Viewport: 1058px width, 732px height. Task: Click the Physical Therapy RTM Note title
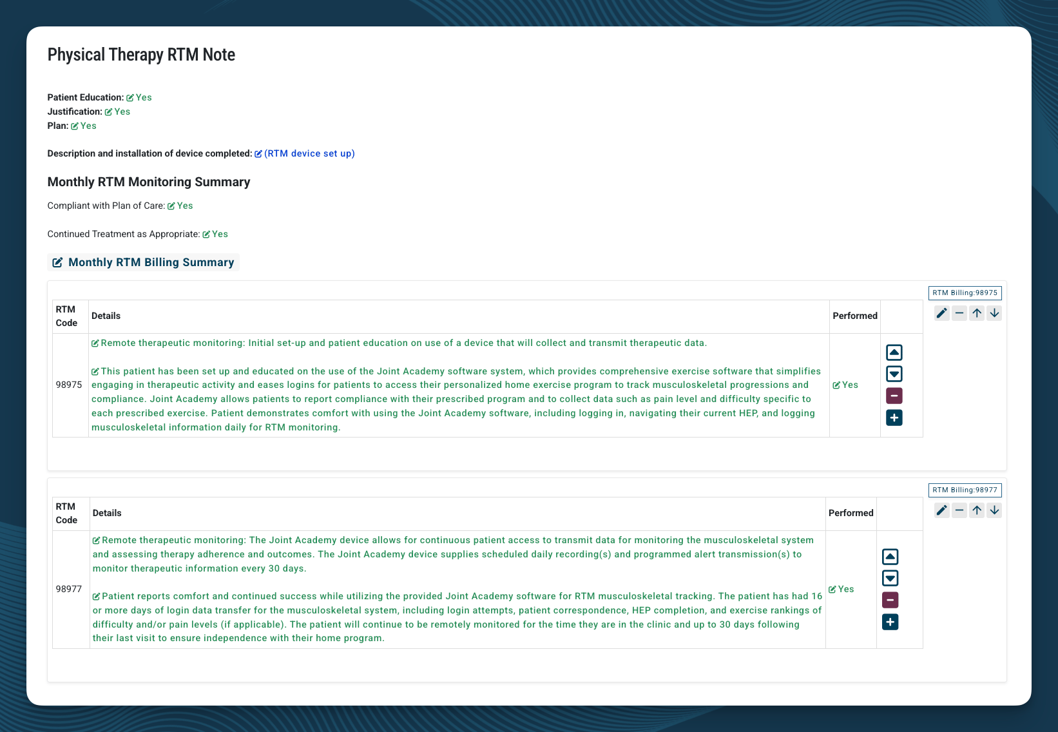pyautogui.click(x=141, y=55)
